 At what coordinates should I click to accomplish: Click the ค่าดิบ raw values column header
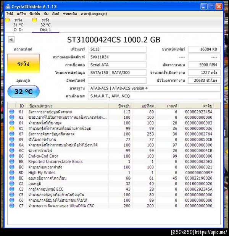click(x=196, y=106)
